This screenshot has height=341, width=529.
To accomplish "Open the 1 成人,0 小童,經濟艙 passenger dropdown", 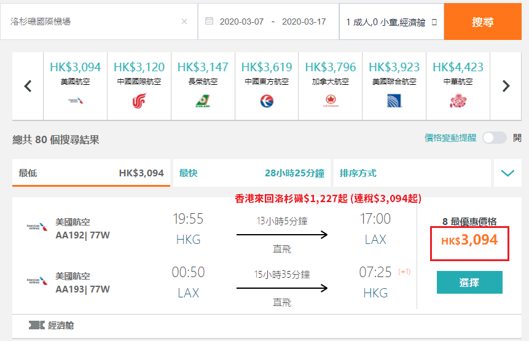I will click(391, 22).
